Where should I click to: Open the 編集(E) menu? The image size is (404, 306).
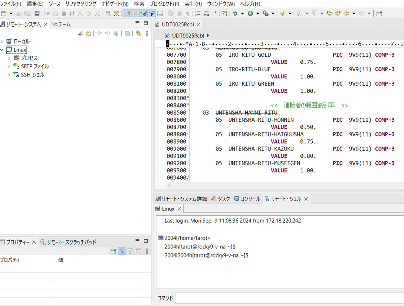coord(35,4)
